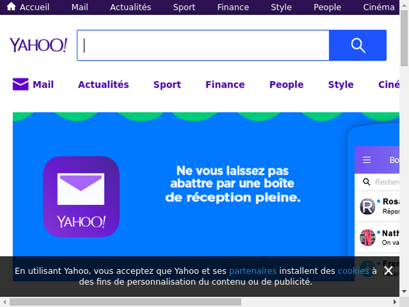The width and height of the screenshot is (409, 307).
Task: Go to the purple Sport link
Action: (167, 85)
